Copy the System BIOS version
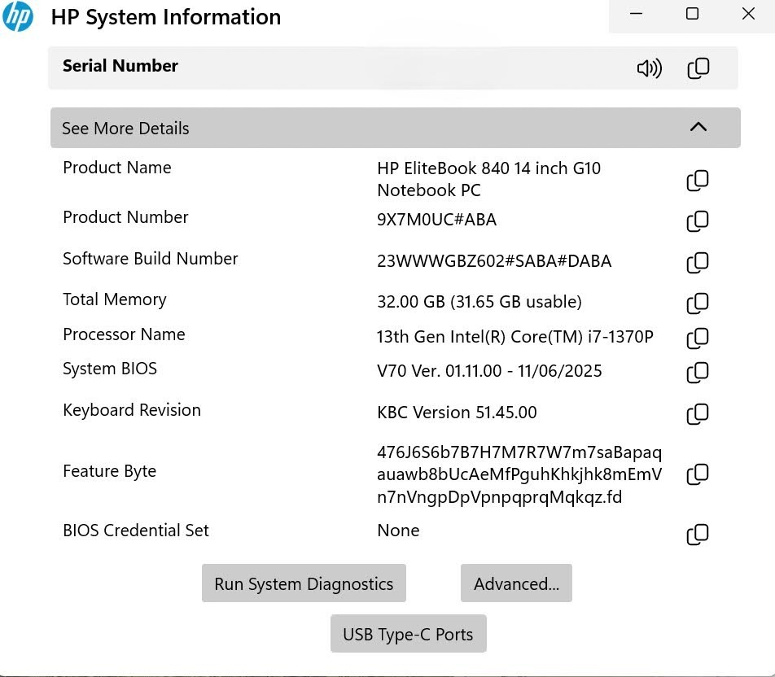The image size is (775, 677). pyautogui.click(x=698, y=373)
